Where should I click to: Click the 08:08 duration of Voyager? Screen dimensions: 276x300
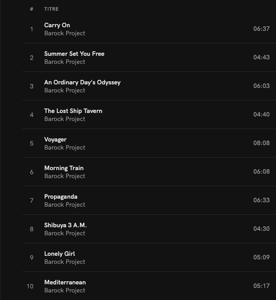261,143
